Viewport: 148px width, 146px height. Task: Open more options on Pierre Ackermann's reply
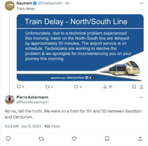(x=141, y=97)
